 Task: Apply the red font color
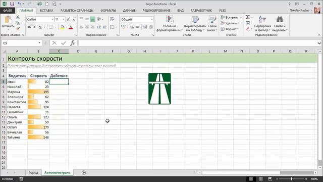71,27
